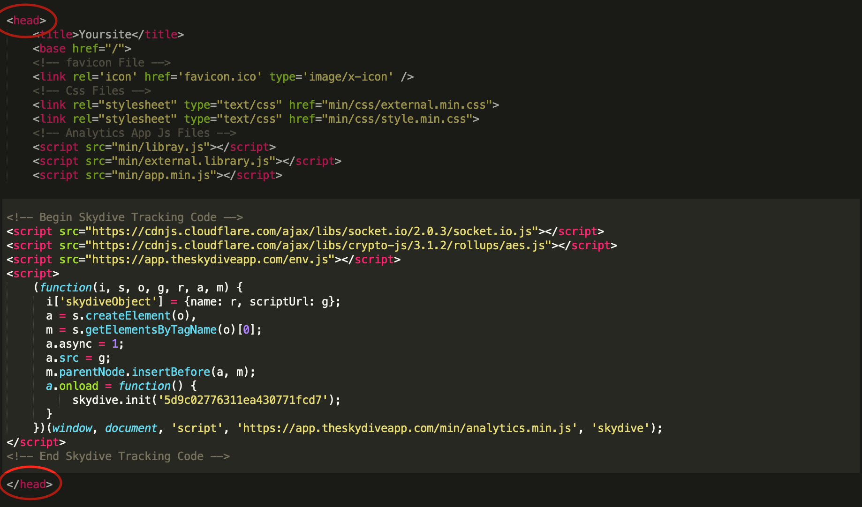Click the getElementsByTagName line

(x=154, y=329)
